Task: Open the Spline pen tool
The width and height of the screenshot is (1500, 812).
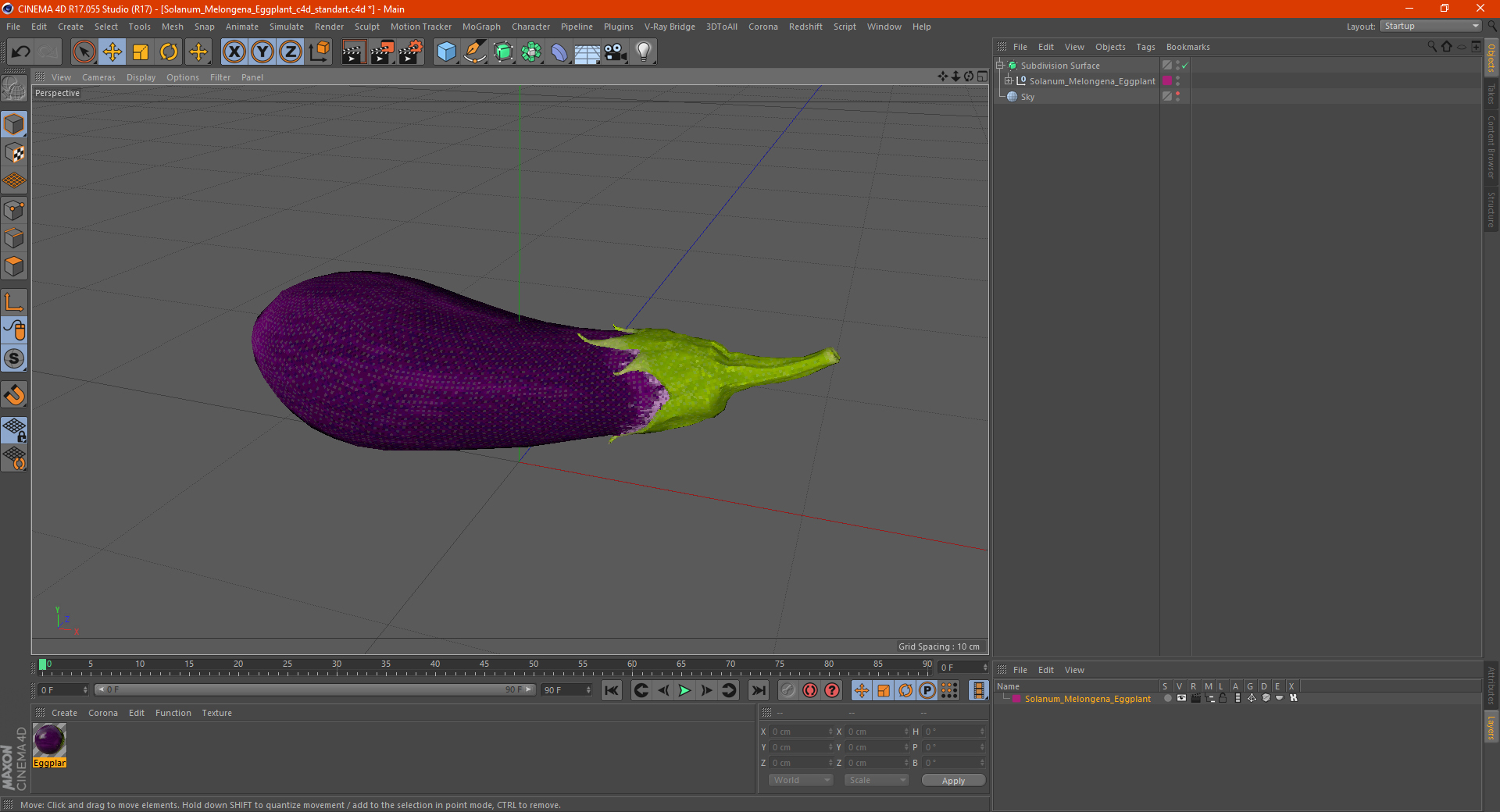Action: [x=475, y=52]
